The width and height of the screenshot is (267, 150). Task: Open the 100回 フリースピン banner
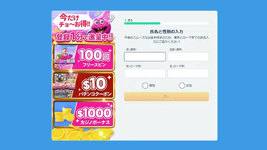tap(83, 57)
